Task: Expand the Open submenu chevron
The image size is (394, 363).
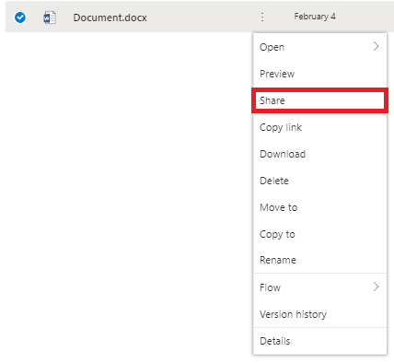Action: pos(376,46)
